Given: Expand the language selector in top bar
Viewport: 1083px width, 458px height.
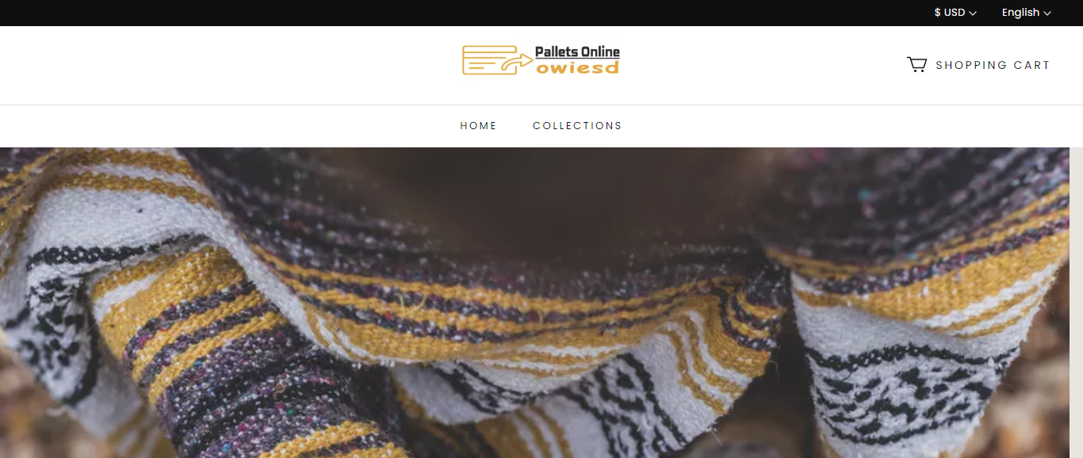Looking at the screenshot, I should (x=1026, y=13).
